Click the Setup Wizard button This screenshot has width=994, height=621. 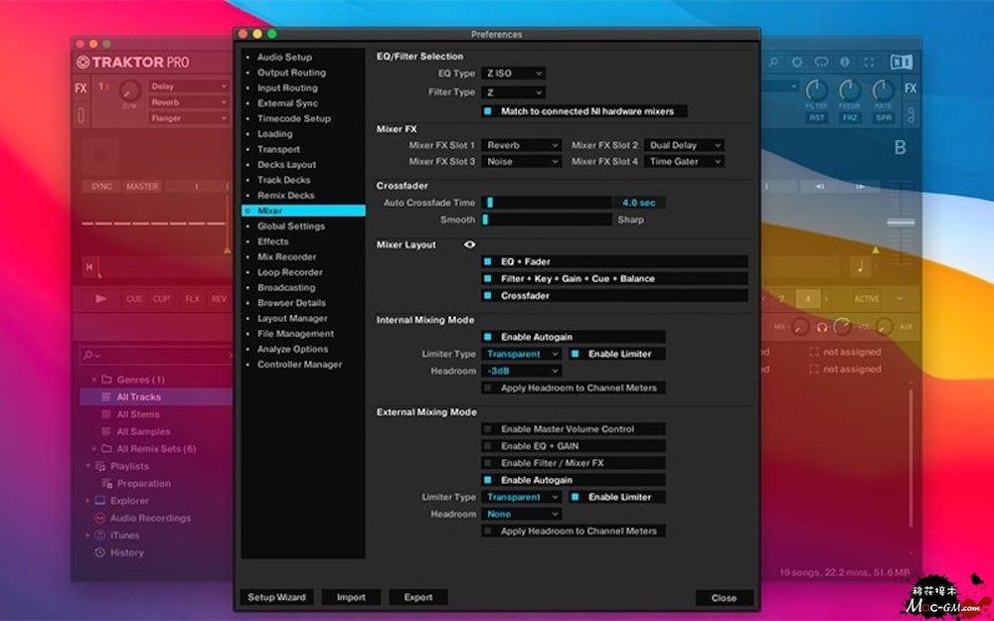276,597
